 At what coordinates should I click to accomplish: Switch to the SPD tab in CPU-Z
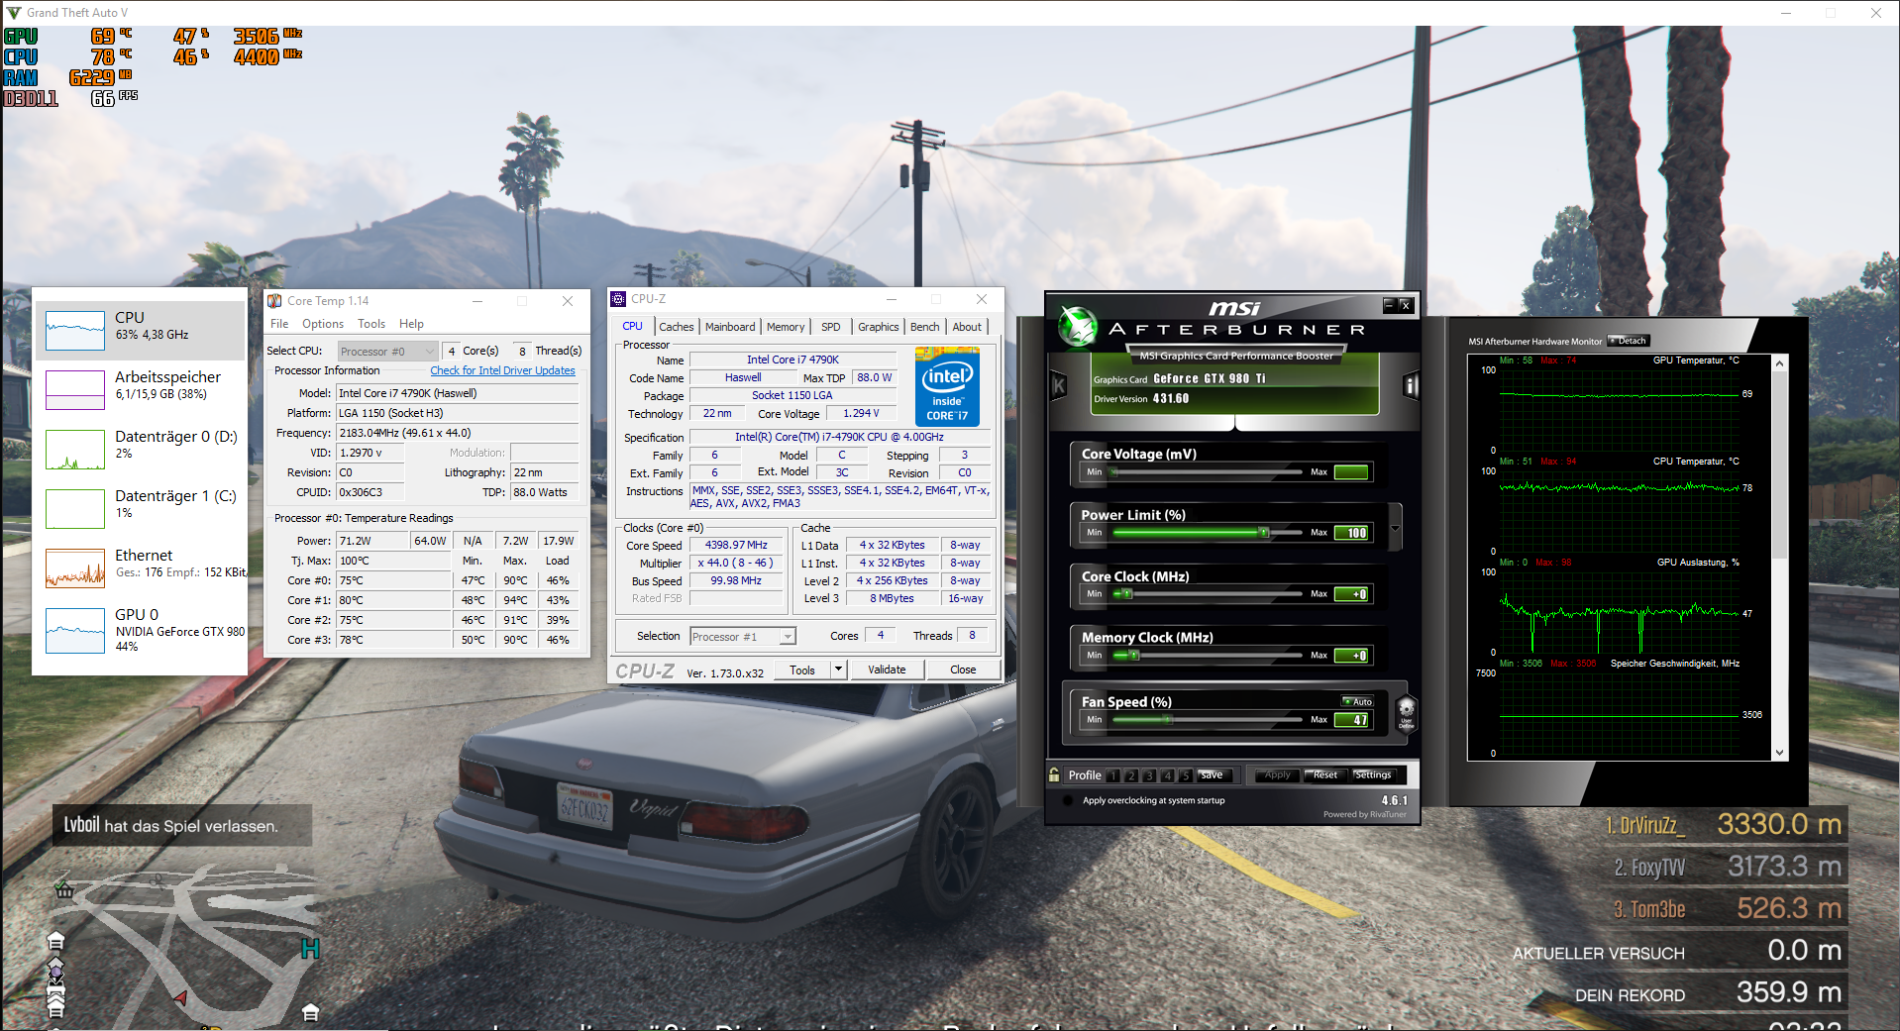tap(831, 327)
